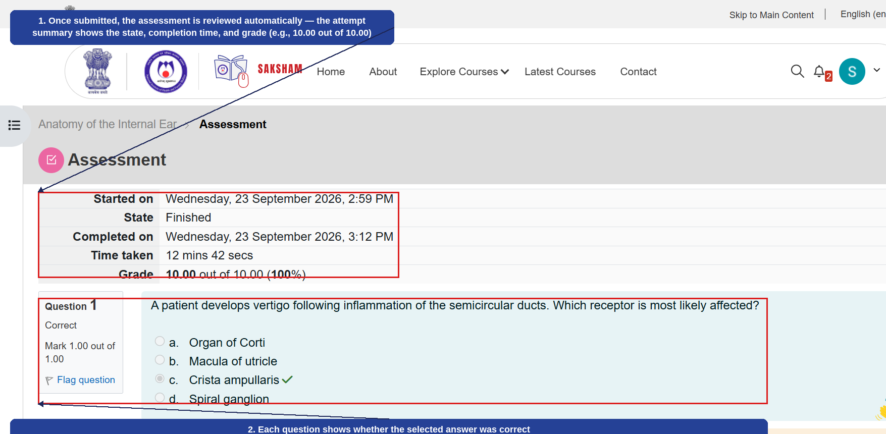Expand the Explore Courses dropdown

(464, 72)
